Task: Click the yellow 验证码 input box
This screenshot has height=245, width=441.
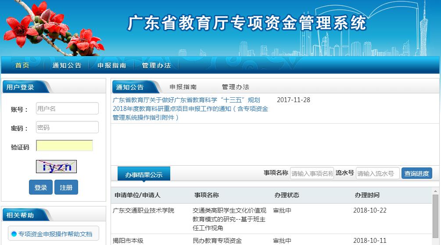Action: coord(65,146)
